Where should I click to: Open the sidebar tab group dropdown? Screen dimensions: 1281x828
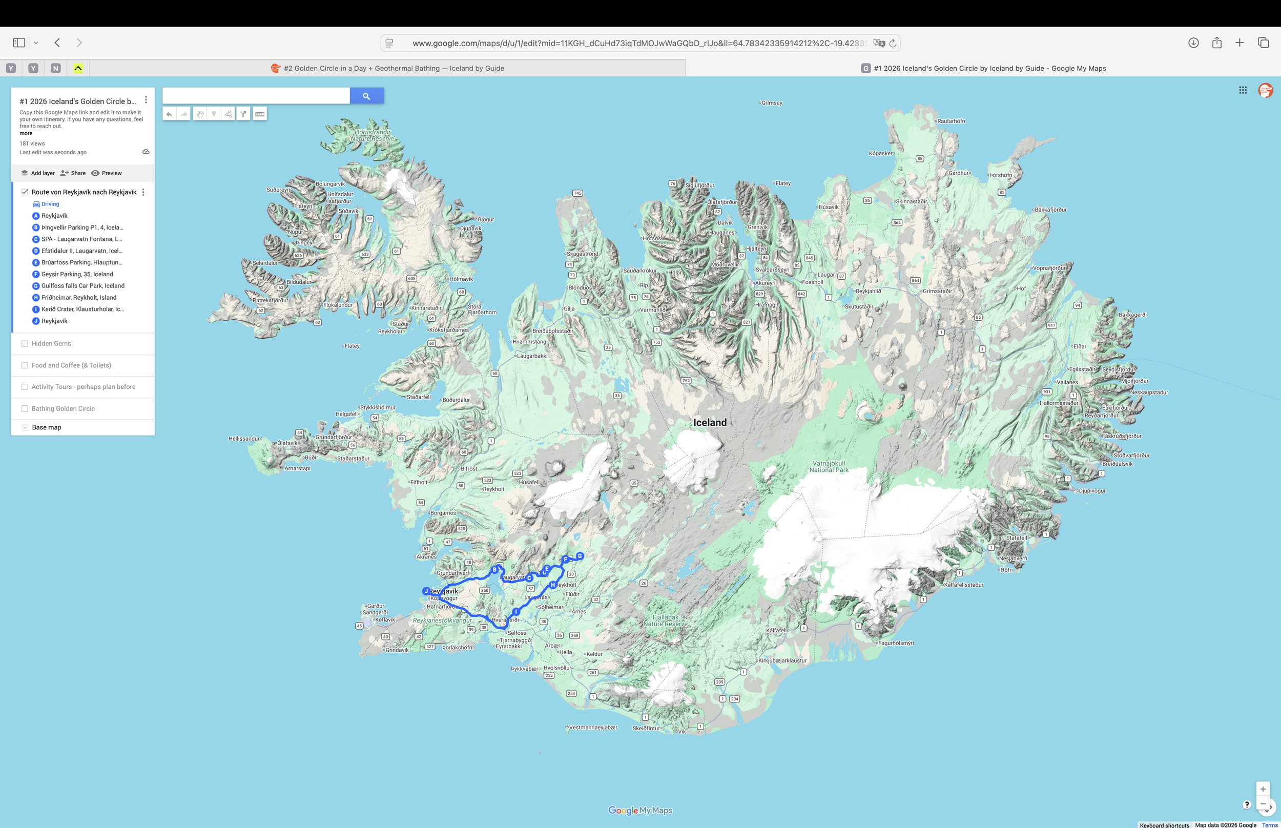[36, 43]
